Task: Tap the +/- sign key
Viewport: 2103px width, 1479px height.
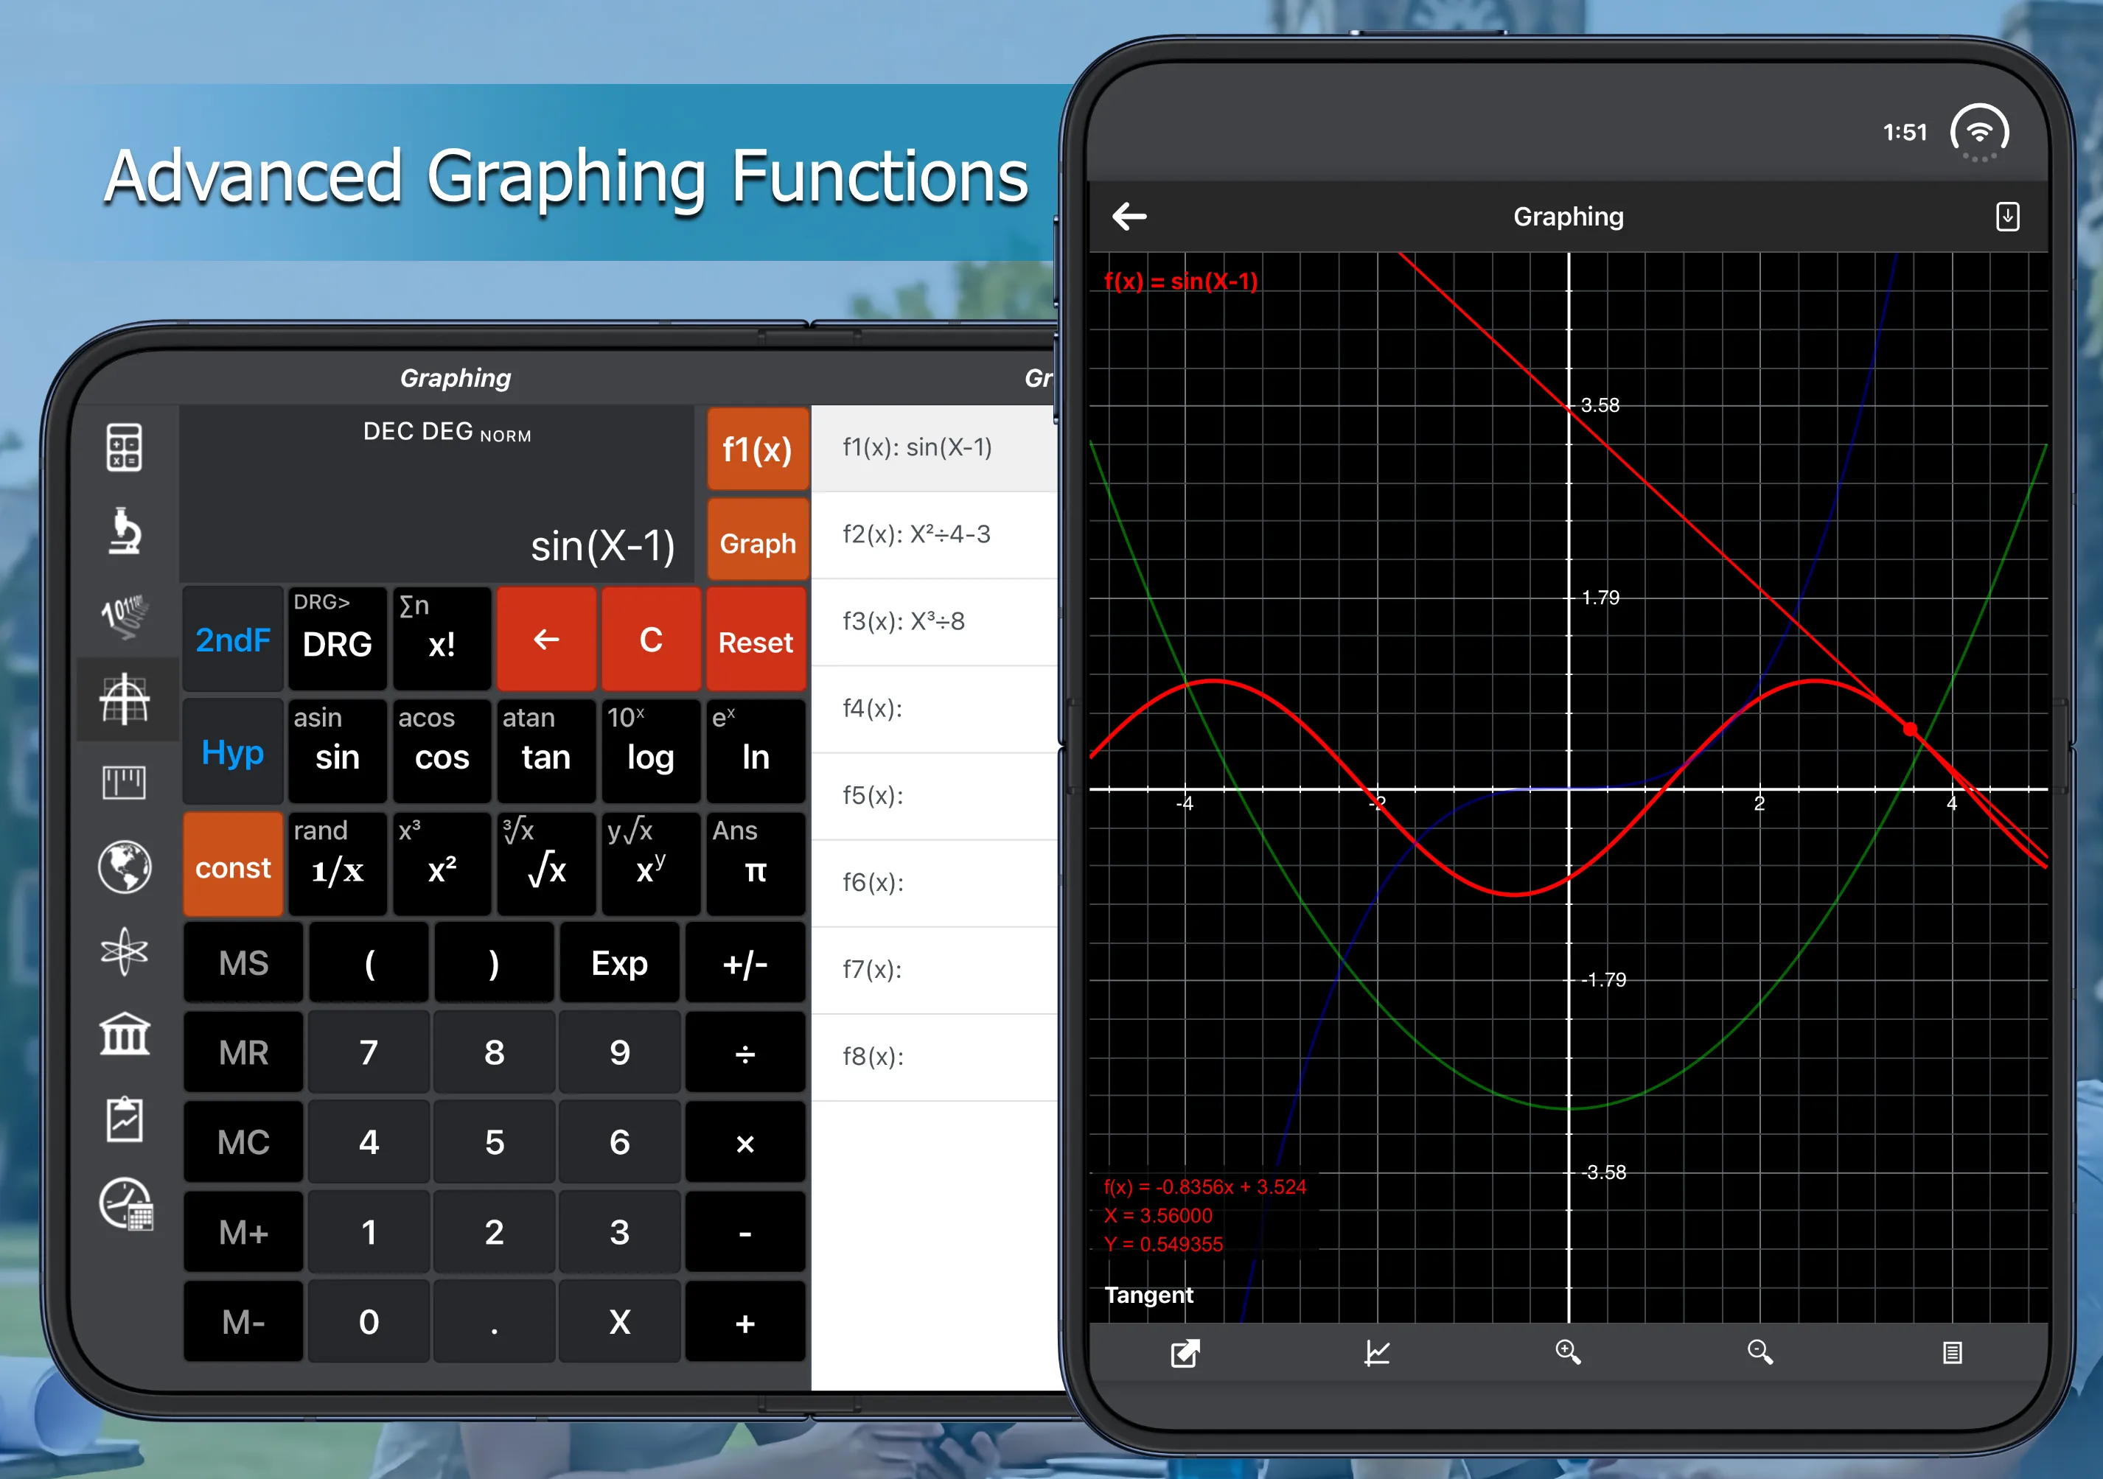Action: click(x=744, y=962)
